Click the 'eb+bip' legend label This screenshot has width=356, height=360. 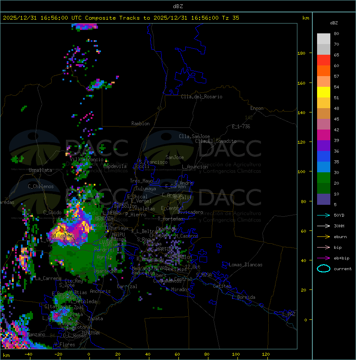point(341,258)
